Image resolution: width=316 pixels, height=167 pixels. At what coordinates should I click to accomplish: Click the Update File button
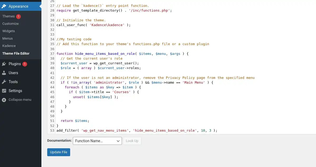click(x=59, y=152)
